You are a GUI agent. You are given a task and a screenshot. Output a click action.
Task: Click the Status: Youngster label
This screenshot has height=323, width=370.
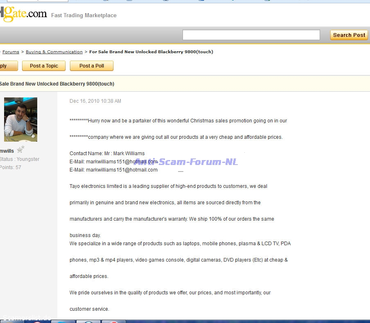point(20,159)
